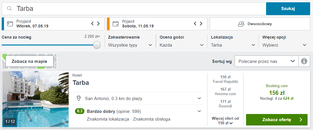313x130 pixels.
Task: Open the Sortuj wg combo box
Action: pyautogui.click(x=266, y=61)
